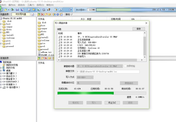Viewport: 176px width, 122px height.
Task: Open the 工具(T) menu
Action: point(31,5)
